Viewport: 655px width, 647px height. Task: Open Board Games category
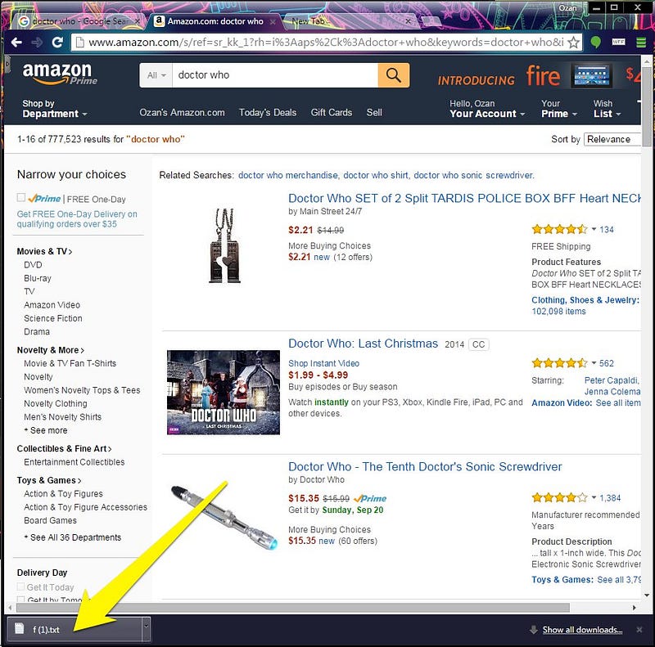coord(50,520)
